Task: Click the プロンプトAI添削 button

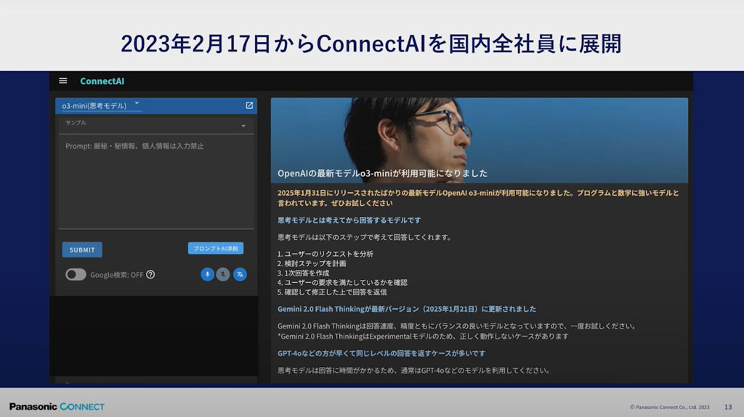Action: coord(215,248)
